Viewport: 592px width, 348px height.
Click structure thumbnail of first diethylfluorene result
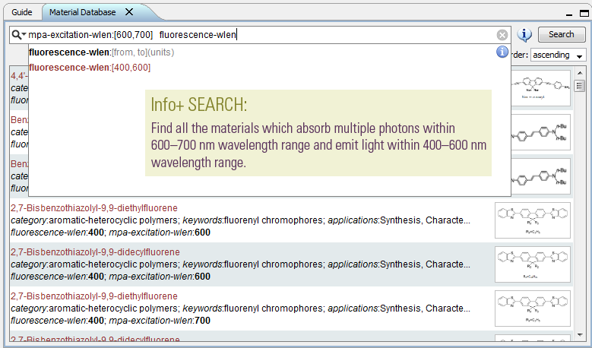tap(532, 220)
